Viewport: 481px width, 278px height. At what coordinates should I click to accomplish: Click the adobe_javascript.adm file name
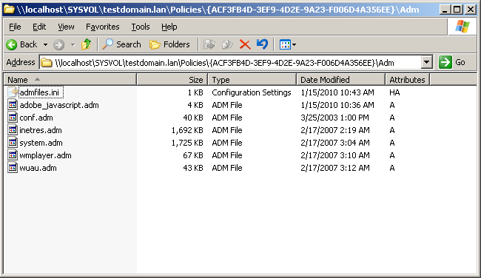coord(59,105)
